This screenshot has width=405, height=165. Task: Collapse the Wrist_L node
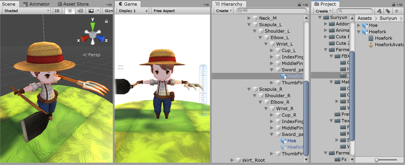point(266,44)
